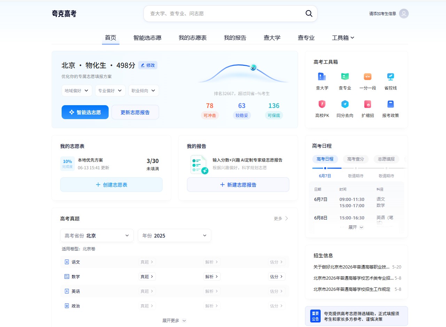This screenshot has width=446, height=327.
Task: Open 语文 真题 button
Action: (x=147, y=262)
